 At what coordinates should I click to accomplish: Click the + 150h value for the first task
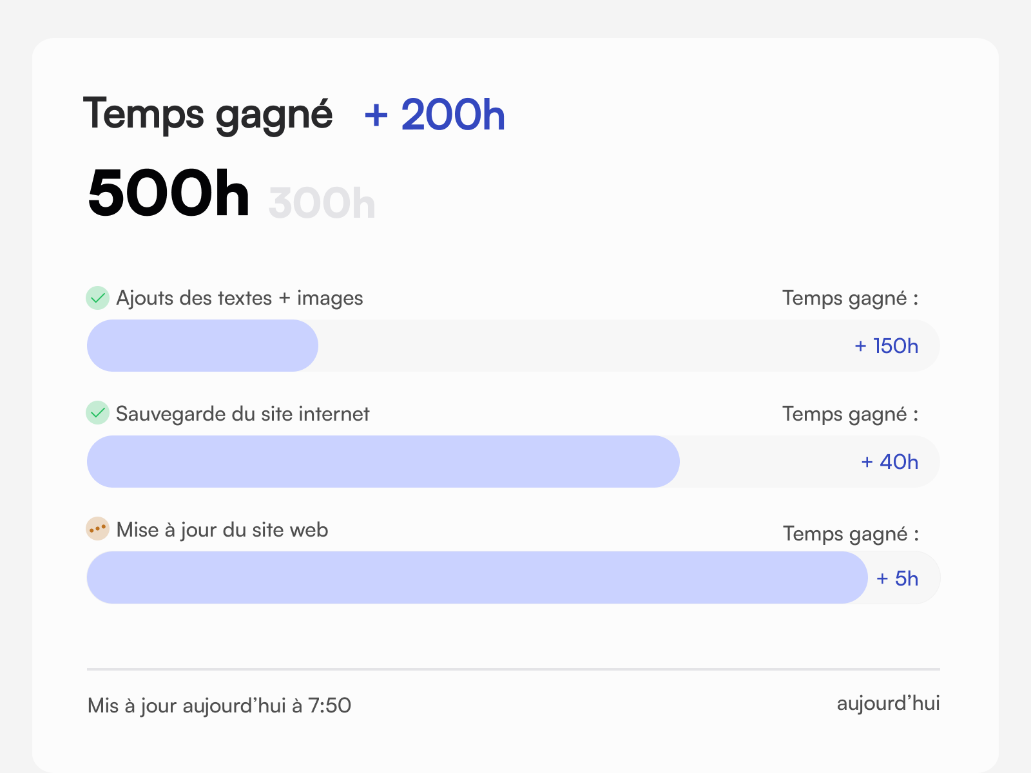coord(887,345)
